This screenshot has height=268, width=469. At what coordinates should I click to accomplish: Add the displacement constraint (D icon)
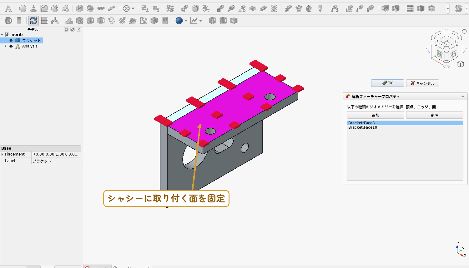[242, 8]
